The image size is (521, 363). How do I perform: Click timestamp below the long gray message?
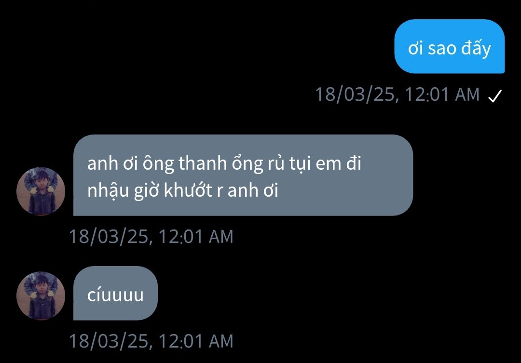pyautogui.click(x=151, y=237)
